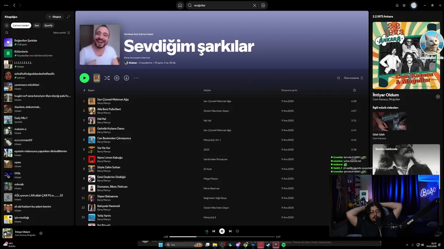The width and height of the screenshot is (444, 249).
Task: Expand the library panel to full view
Action: coord(68,17)
